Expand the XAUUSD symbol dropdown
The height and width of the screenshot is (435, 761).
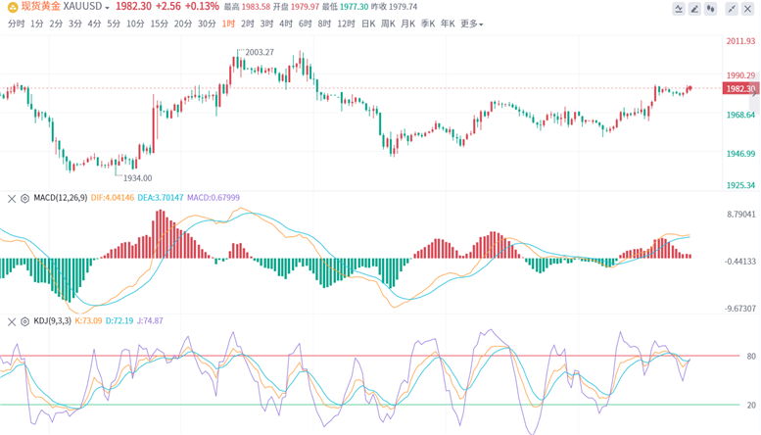[x=106, y=7]
